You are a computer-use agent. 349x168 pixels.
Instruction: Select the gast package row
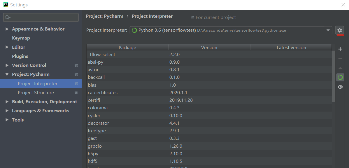coord(209,138)
